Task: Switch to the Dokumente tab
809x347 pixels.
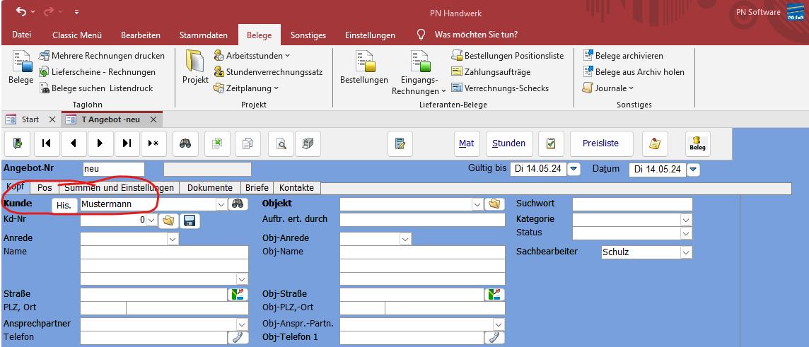Action: 210,188
